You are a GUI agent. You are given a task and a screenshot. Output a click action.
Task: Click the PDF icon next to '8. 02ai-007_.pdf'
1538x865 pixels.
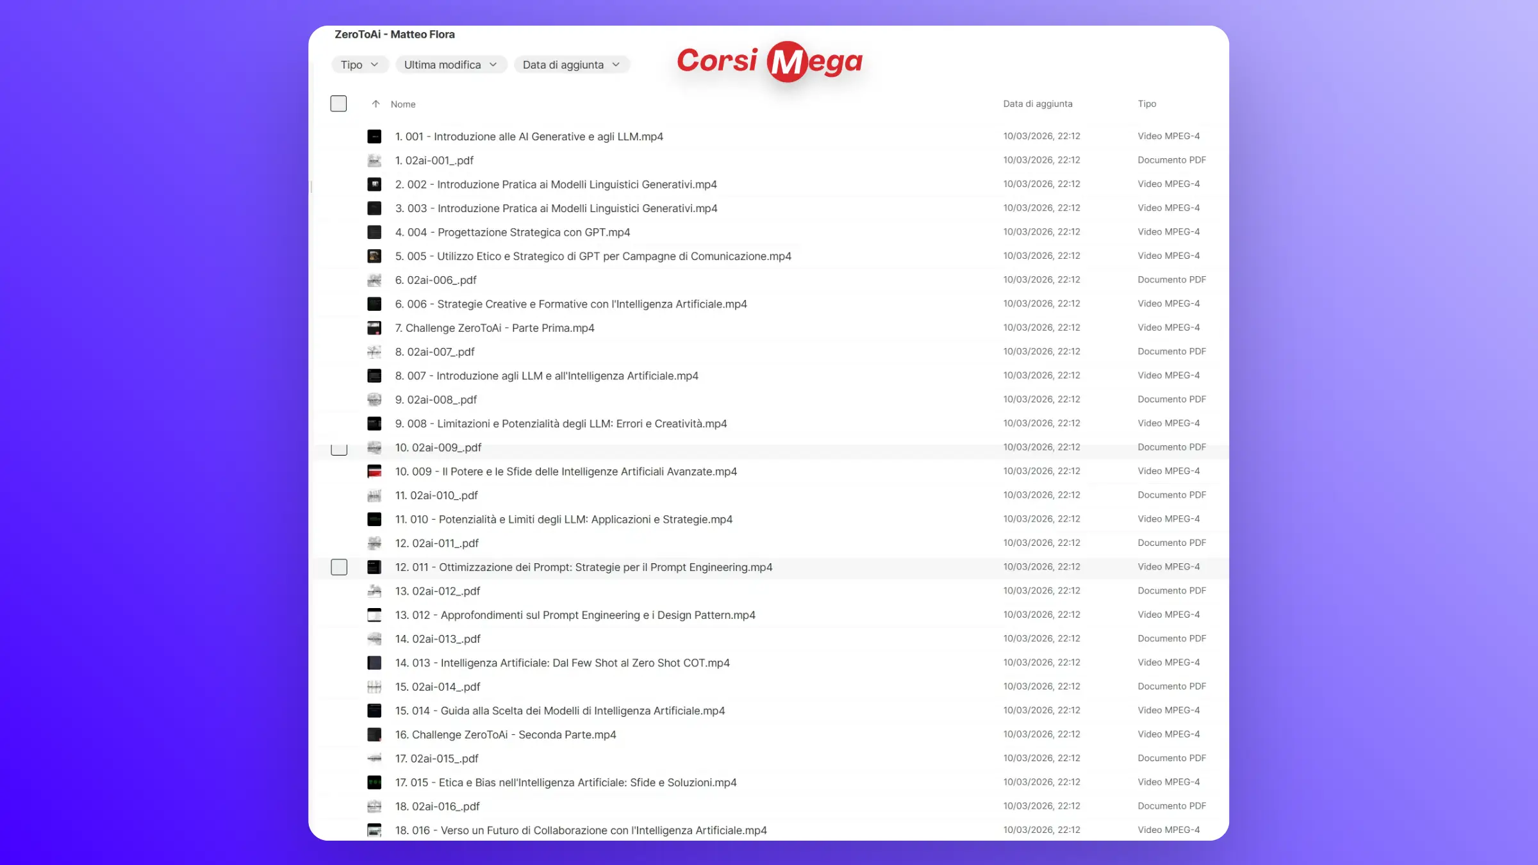click(x=374, y=352)
